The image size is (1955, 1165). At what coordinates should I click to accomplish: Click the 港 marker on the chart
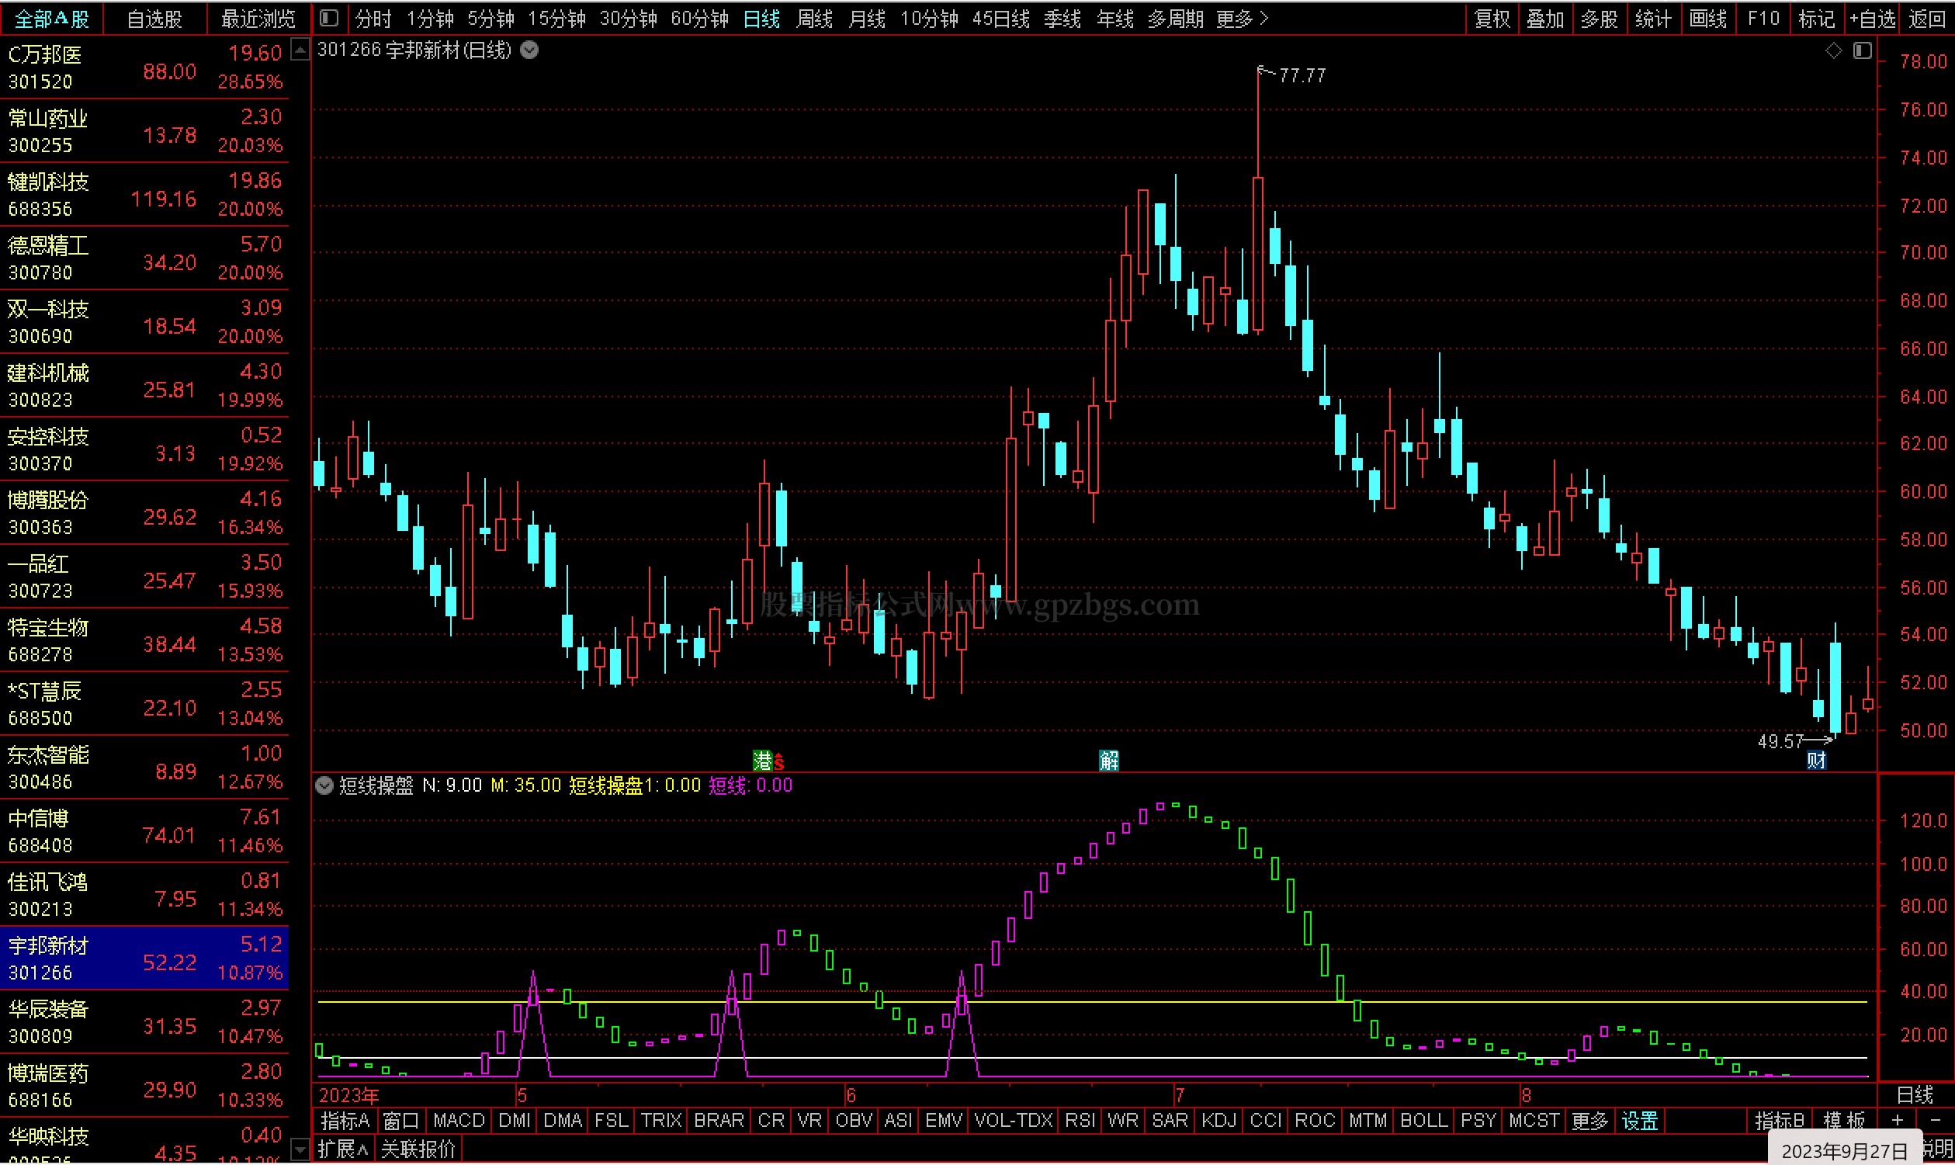coord(763,760)
